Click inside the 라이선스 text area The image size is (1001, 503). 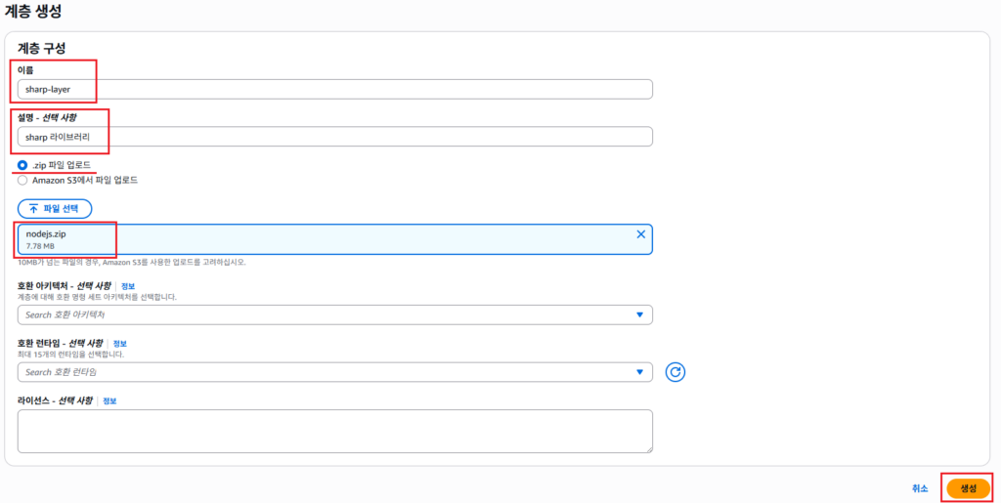pos(334,431)
